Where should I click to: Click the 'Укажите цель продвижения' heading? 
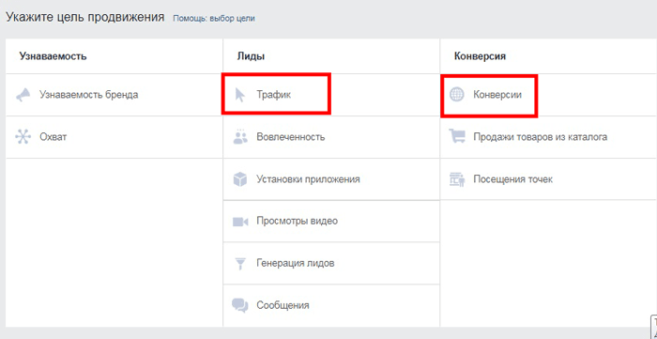(85, 18)
